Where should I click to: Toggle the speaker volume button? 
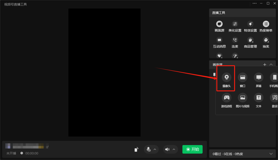tap(167, 149)
